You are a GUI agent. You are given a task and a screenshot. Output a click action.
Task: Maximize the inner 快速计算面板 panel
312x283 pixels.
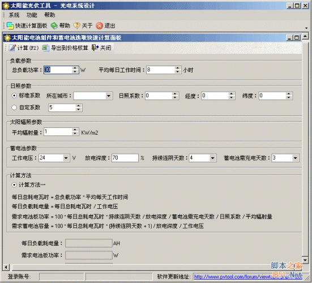click(297, 37)
